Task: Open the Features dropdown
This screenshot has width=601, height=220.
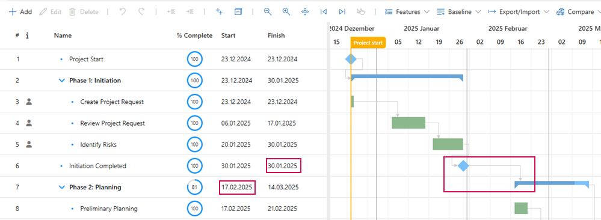Action: click(407, 12)
